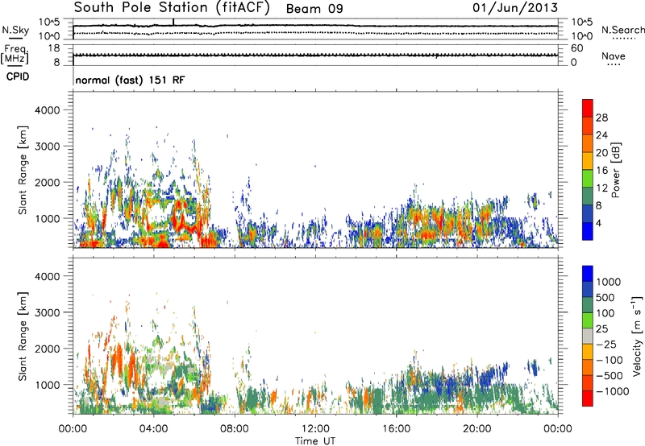Click the Velocity [m s-1] colorbar label
Viewport: 645px width, 446px height.
pos(637,336)
